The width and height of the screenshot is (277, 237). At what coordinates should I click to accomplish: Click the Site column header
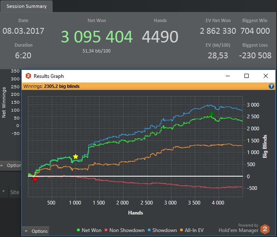tap(15, 192)
